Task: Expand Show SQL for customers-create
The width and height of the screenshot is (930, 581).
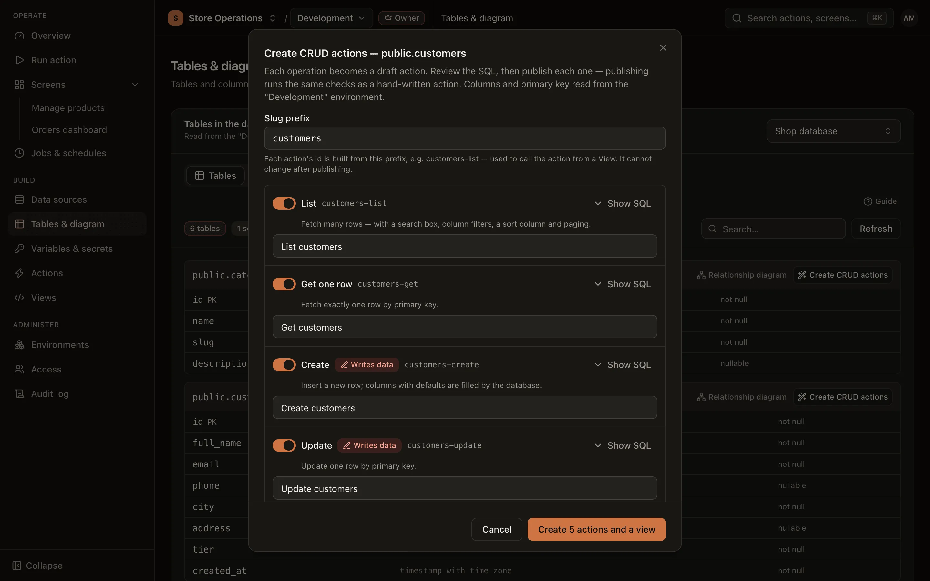Action: coord(623,365)
